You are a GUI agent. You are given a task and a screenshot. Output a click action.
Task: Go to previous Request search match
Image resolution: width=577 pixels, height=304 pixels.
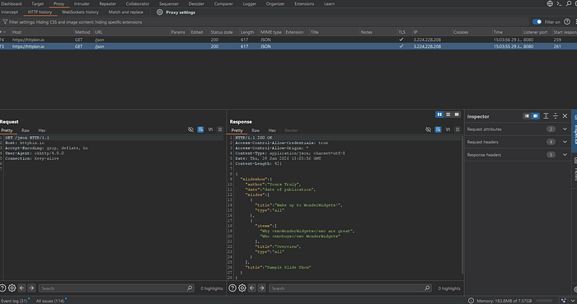21,288
